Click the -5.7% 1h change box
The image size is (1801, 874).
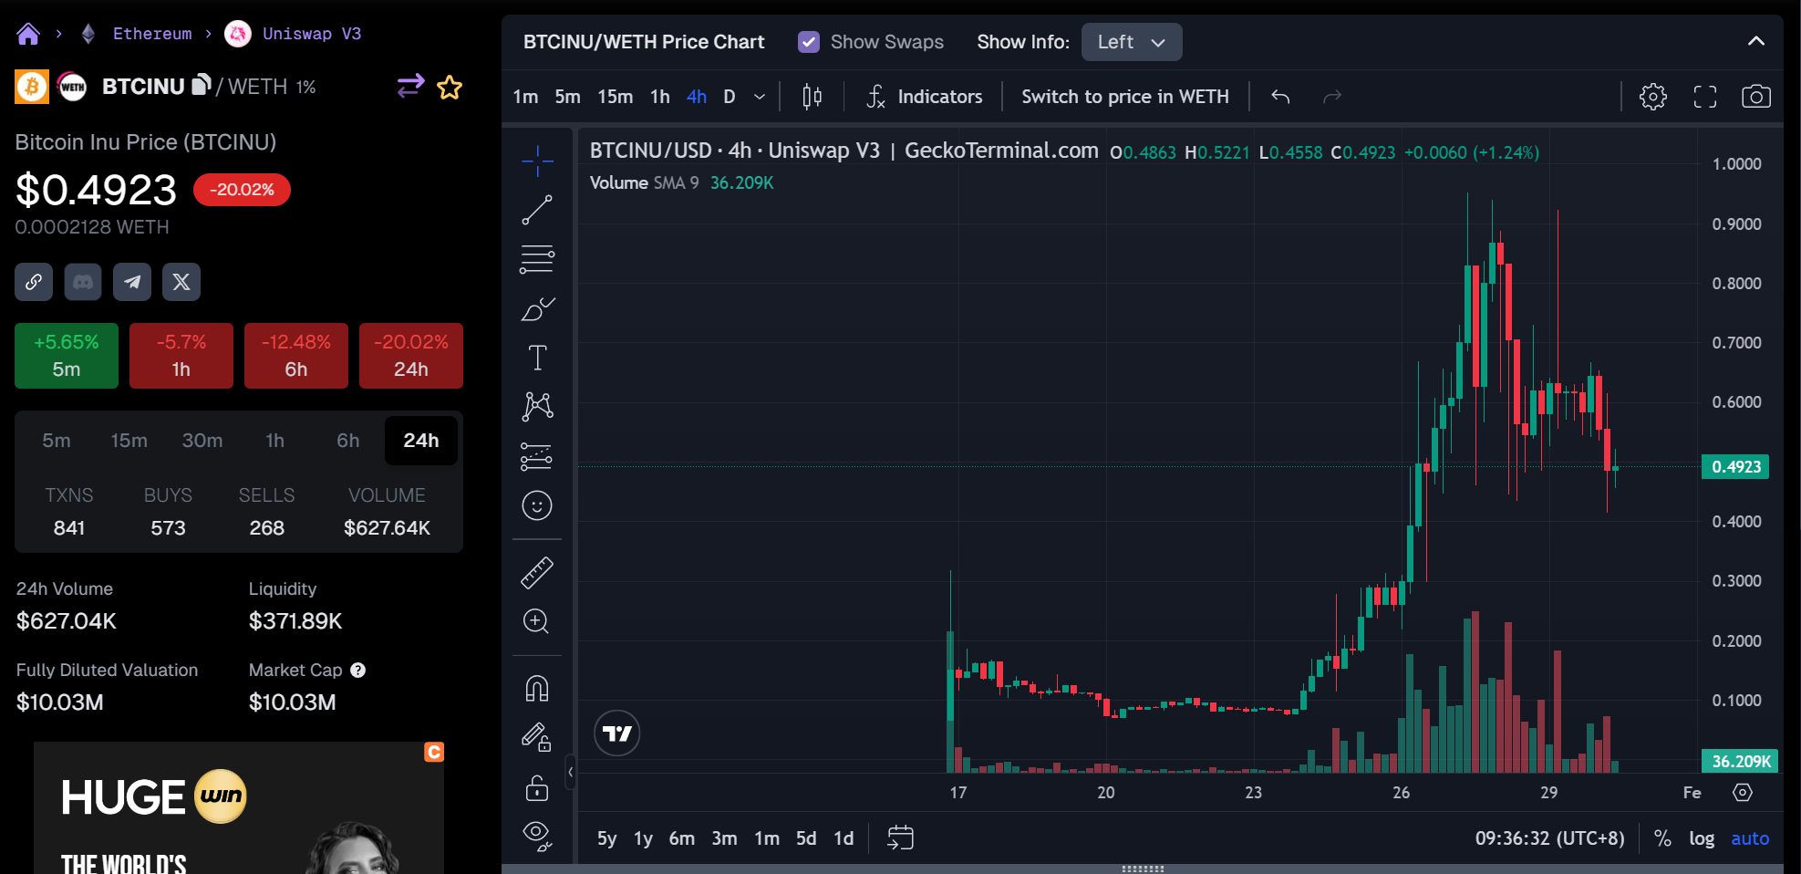(181, 356)
